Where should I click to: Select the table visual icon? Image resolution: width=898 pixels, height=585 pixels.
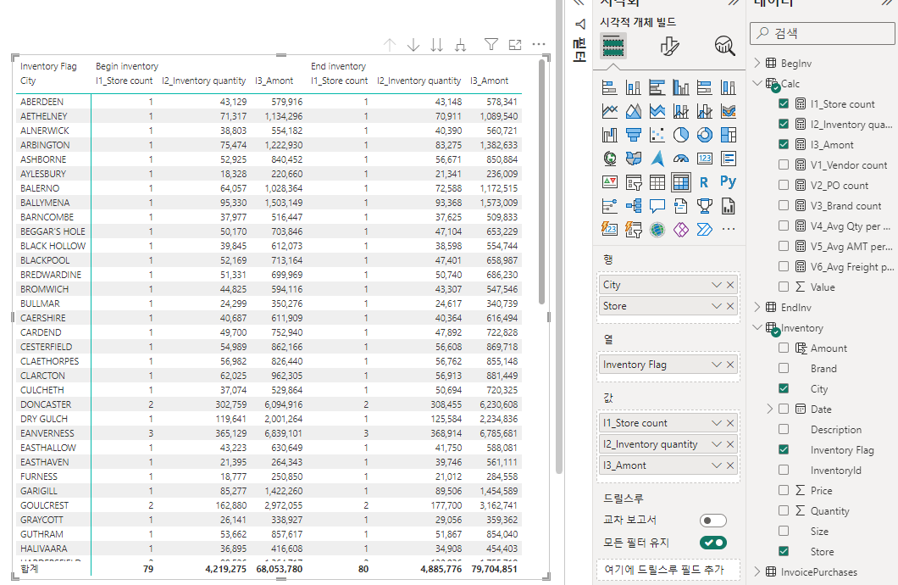pyautogui.click(x=657, y=182)
